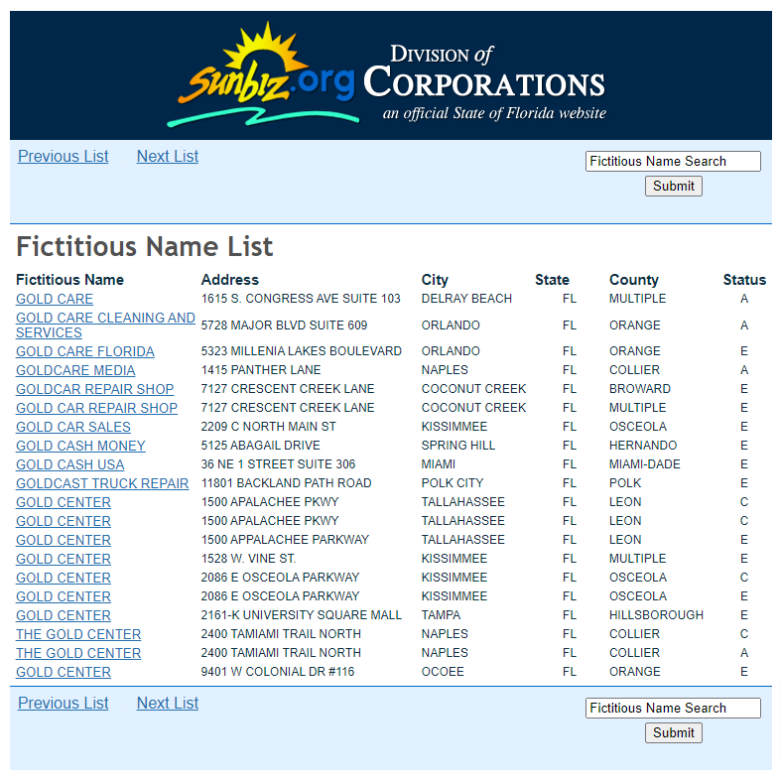Select address 36 NE 1 STREET SUITE 306
This screenshot has height=783, width=780.
[278, 464]
